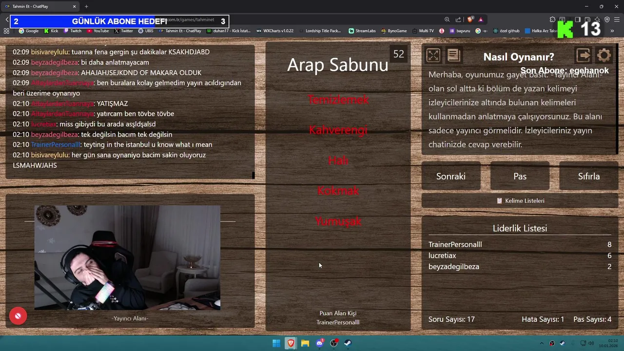The image size is (624, 351).
Task: Click the Sonraki button
Action: [x=451, y=176]
